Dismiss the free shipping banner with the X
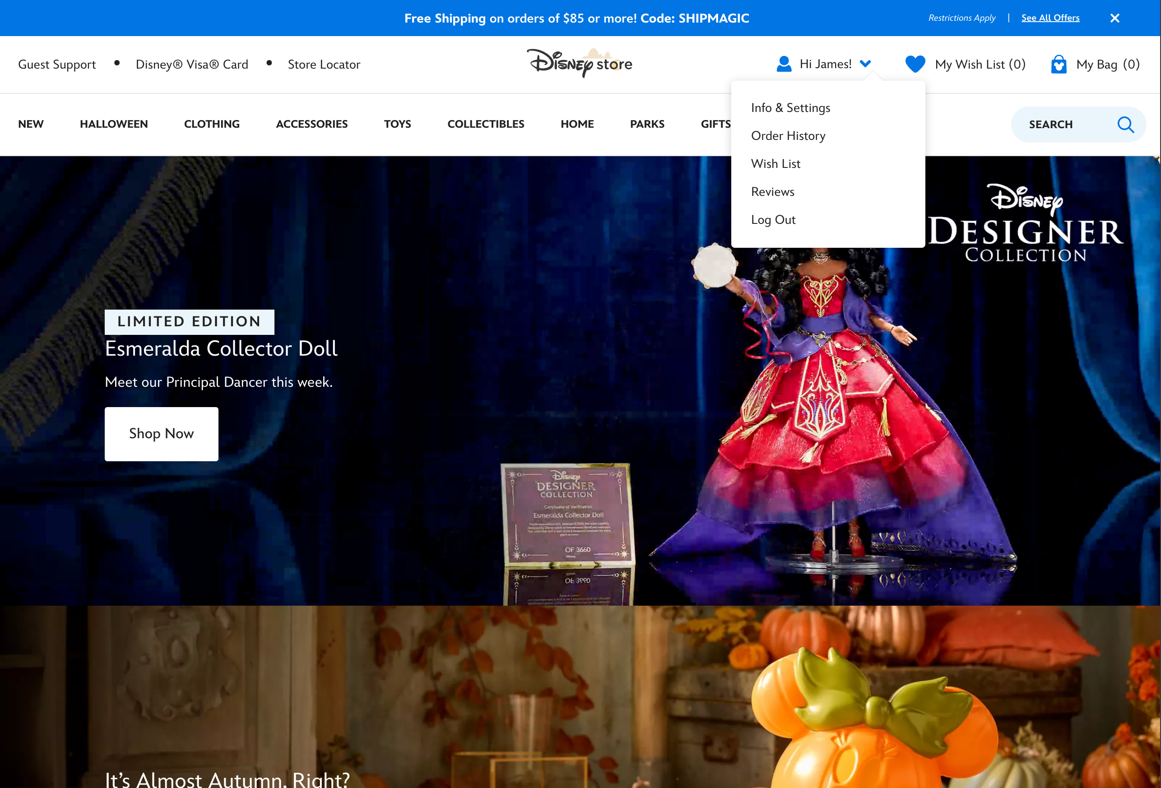 (x=1115, y=18)
